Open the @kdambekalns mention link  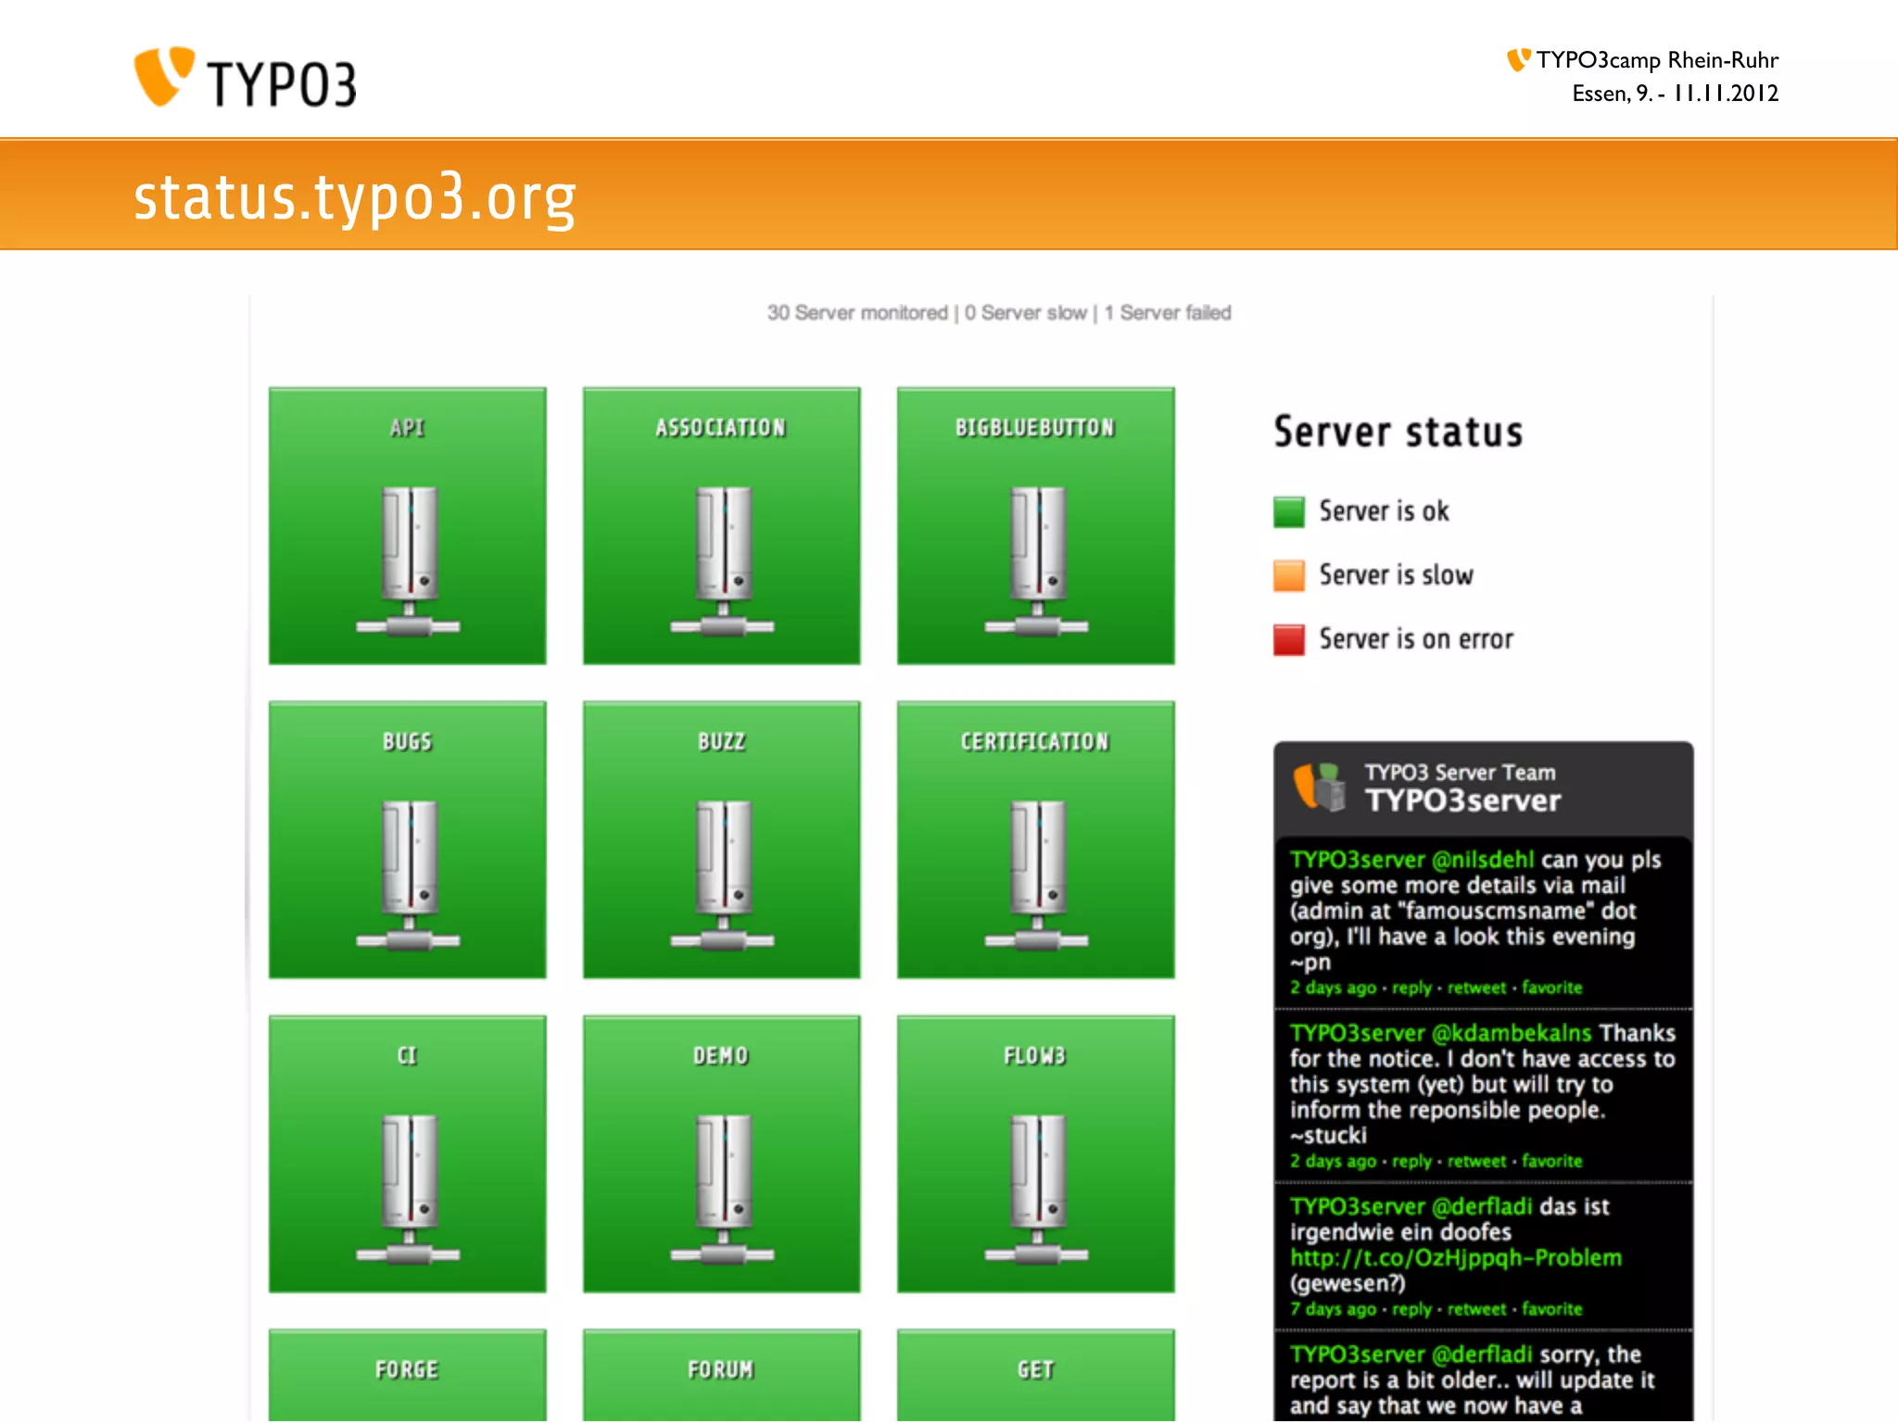coord(1512,1033)
